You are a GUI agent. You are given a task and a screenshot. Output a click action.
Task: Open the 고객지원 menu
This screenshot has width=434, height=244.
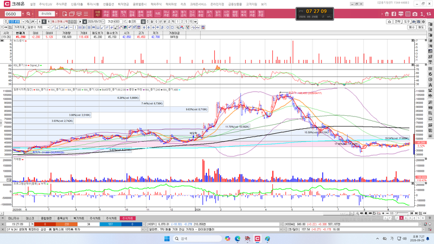(251, 4)
